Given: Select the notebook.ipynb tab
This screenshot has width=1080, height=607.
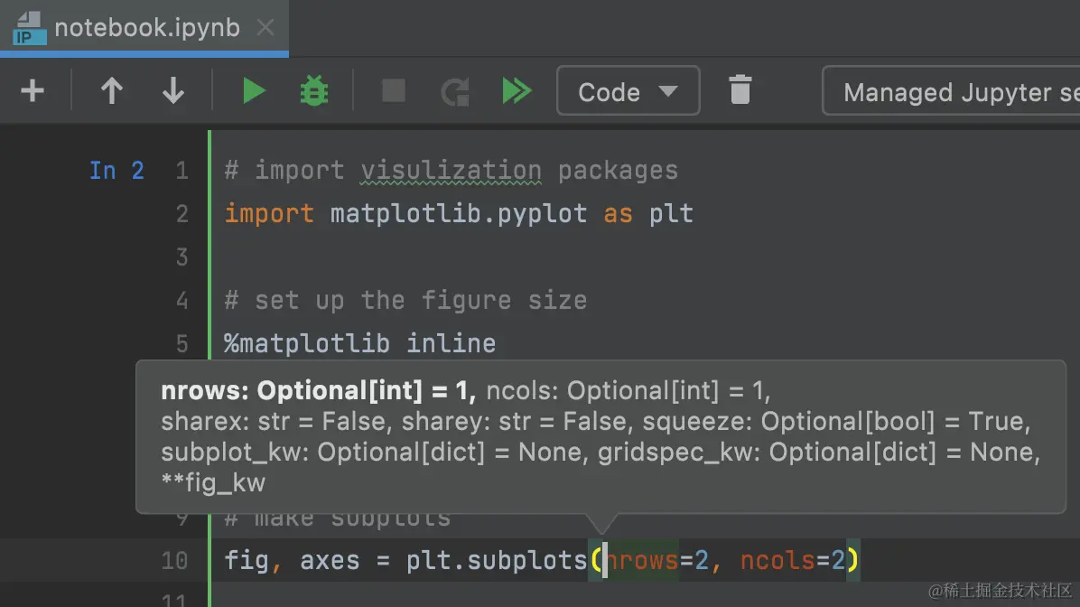Looking at the screenshot, I should 146,28.
